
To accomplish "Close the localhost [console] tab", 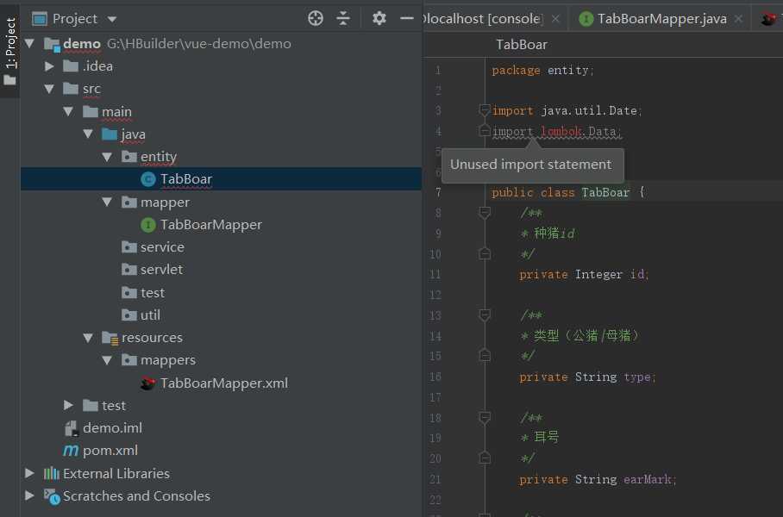I will 555,19.
